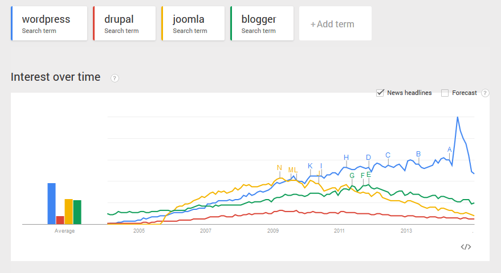
Task: Select the blogger search term card
Action: [x=262, y=23]
